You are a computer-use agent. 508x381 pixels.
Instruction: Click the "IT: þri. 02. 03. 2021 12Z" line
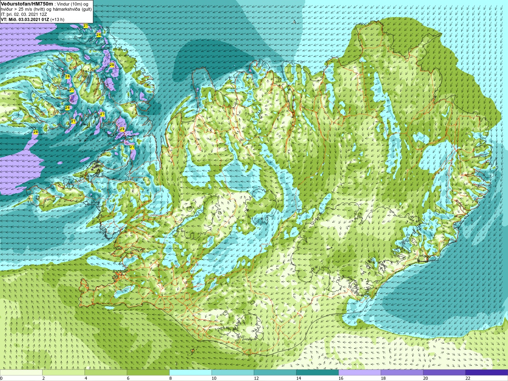tap(24, 14)
